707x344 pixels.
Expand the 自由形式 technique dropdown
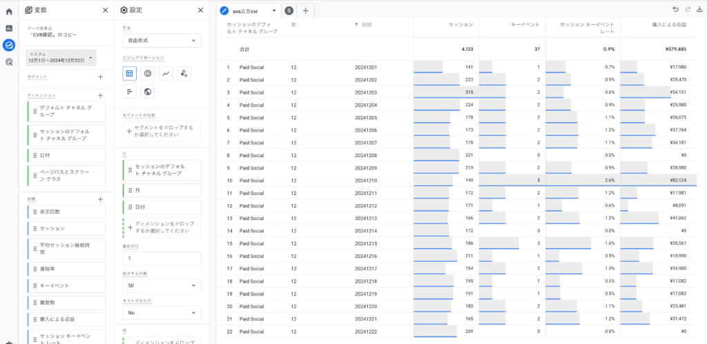tap(162, 41)
